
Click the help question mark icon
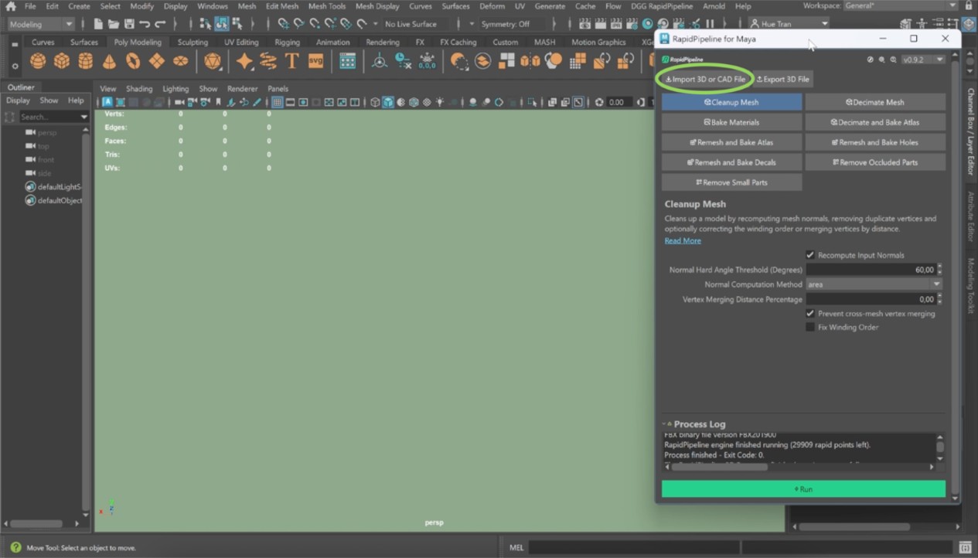point(16,547)
